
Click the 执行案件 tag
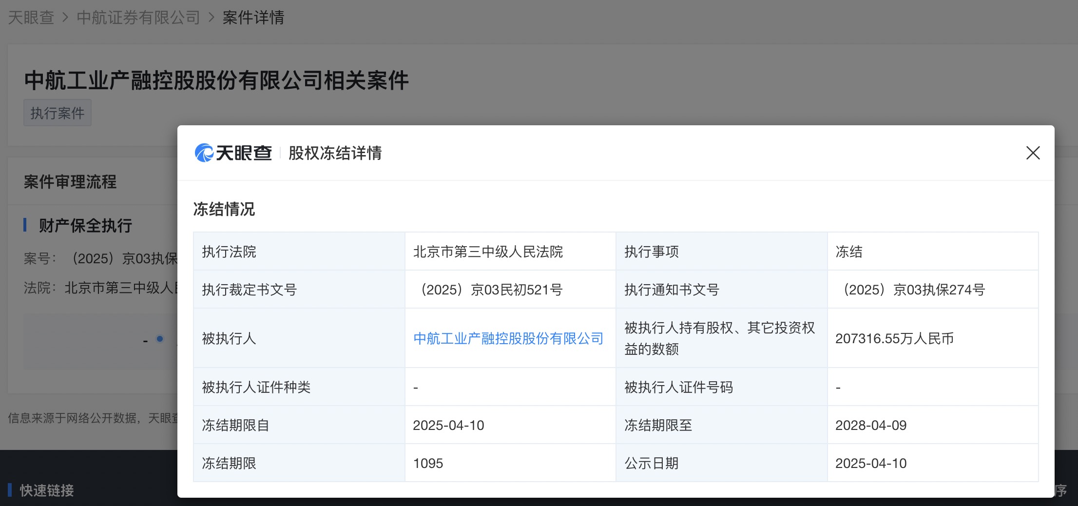pyautogui.click(x=58, y=113)
